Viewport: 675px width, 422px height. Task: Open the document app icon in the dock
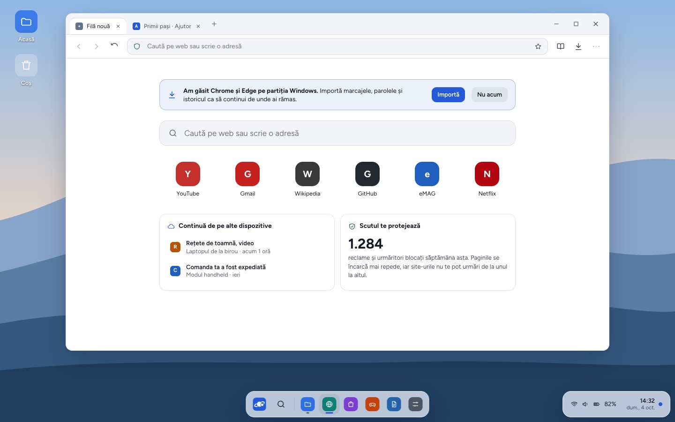pyautogui.click(x=394, y=404)
